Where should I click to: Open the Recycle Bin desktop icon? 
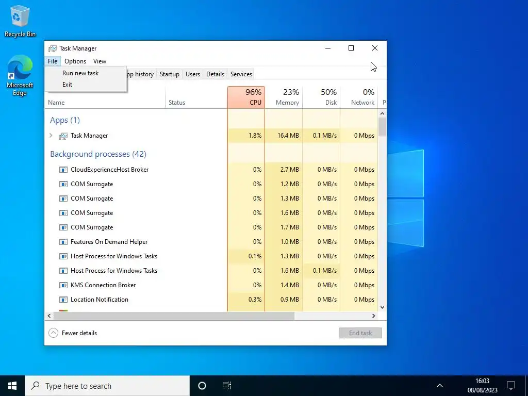point(20,21)
